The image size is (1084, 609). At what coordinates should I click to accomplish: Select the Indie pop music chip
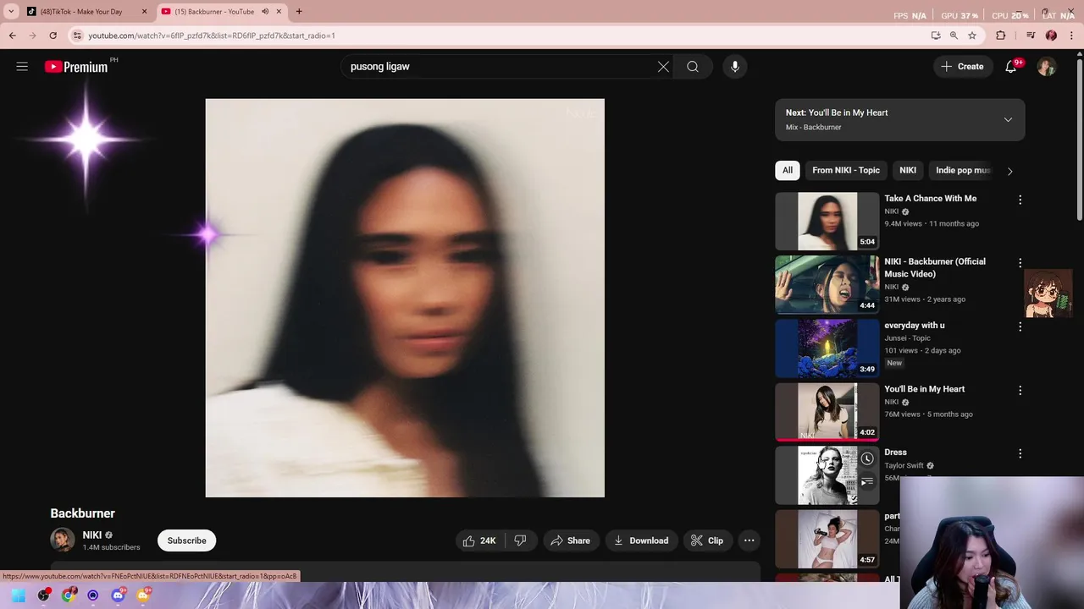coord(963,170)
